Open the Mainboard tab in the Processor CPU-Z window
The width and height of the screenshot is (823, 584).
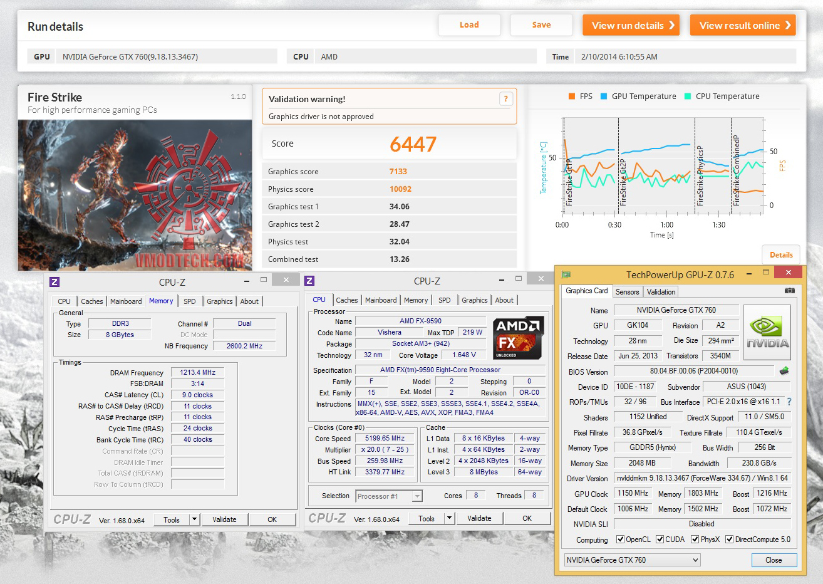(x=381, y=300)
